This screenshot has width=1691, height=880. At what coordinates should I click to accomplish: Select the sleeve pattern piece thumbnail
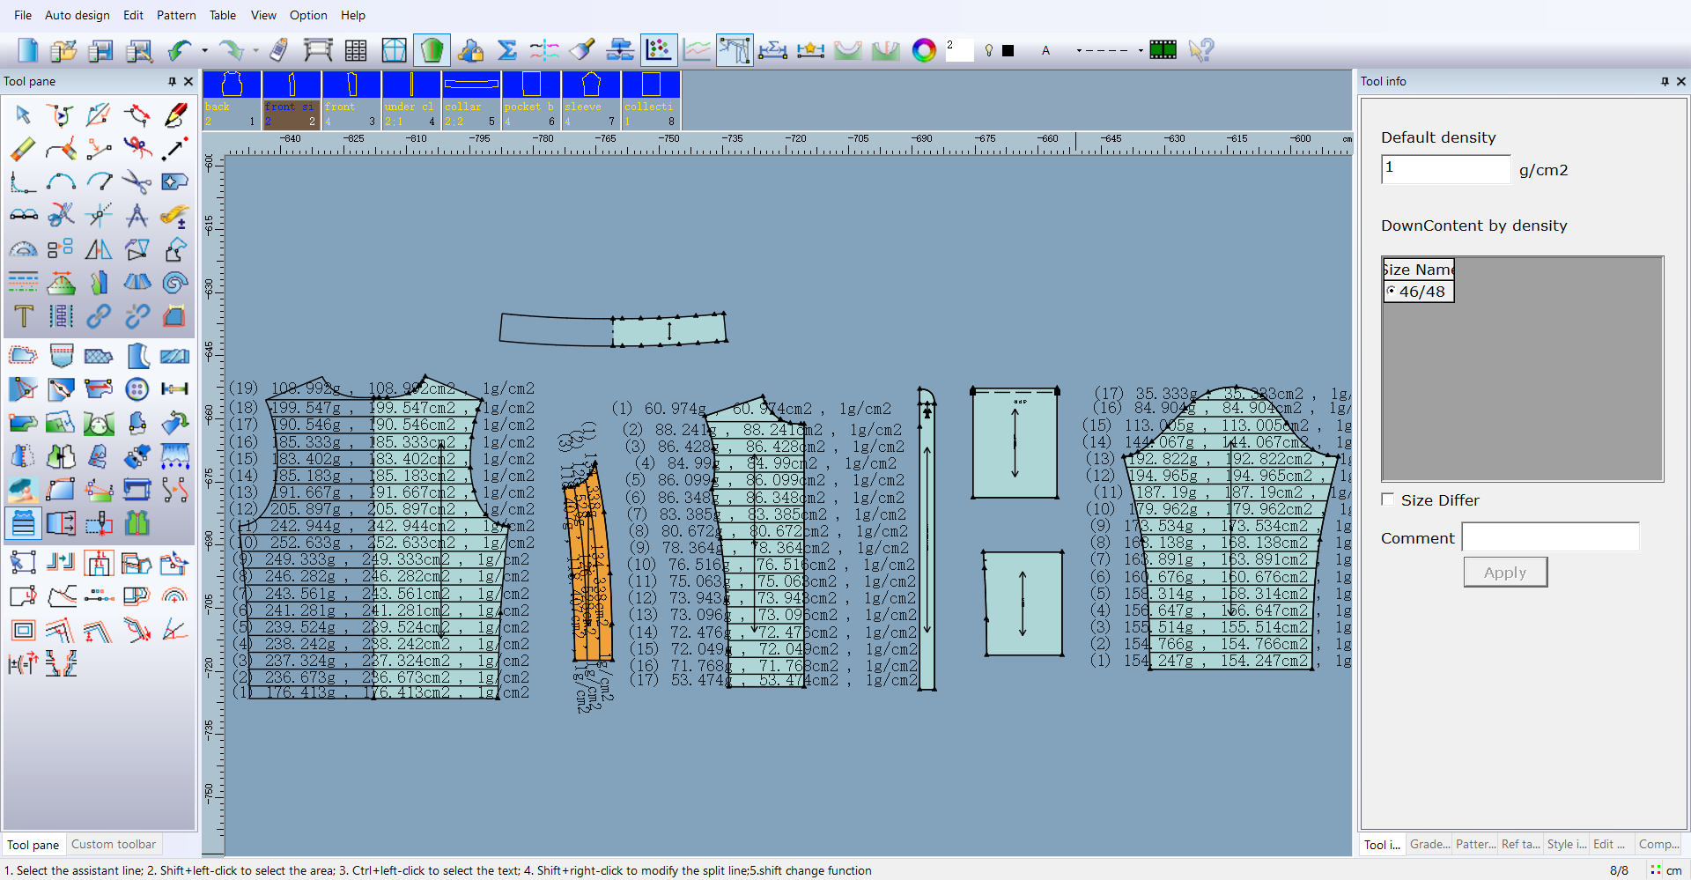click(591, 100)
